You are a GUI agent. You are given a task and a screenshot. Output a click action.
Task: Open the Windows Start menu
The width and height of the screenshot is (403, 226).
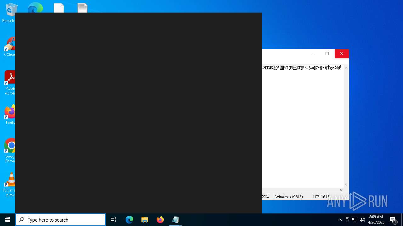tap(8, 220)
